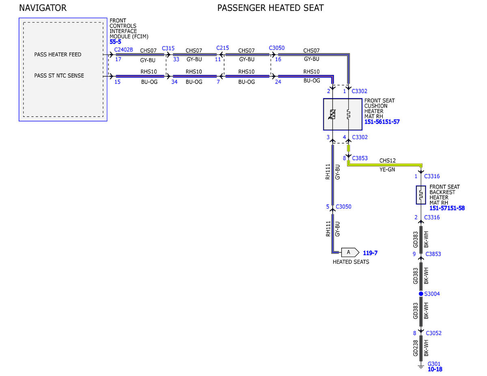This screenshot has width=487, height=376.
Task: Open the 10-18 ground location reference
Action: (435, 370)
